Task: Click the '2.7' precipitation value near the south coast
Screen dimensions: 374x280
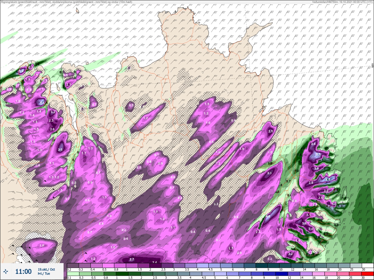Action: 131,259
